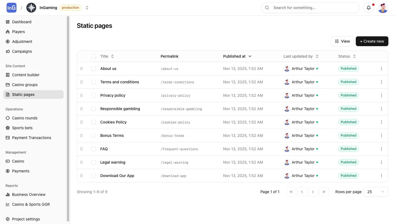Viewport: 395px width, 224px height.
Task: Open Casino rounds under Operations
Action: tap(25, 118)
